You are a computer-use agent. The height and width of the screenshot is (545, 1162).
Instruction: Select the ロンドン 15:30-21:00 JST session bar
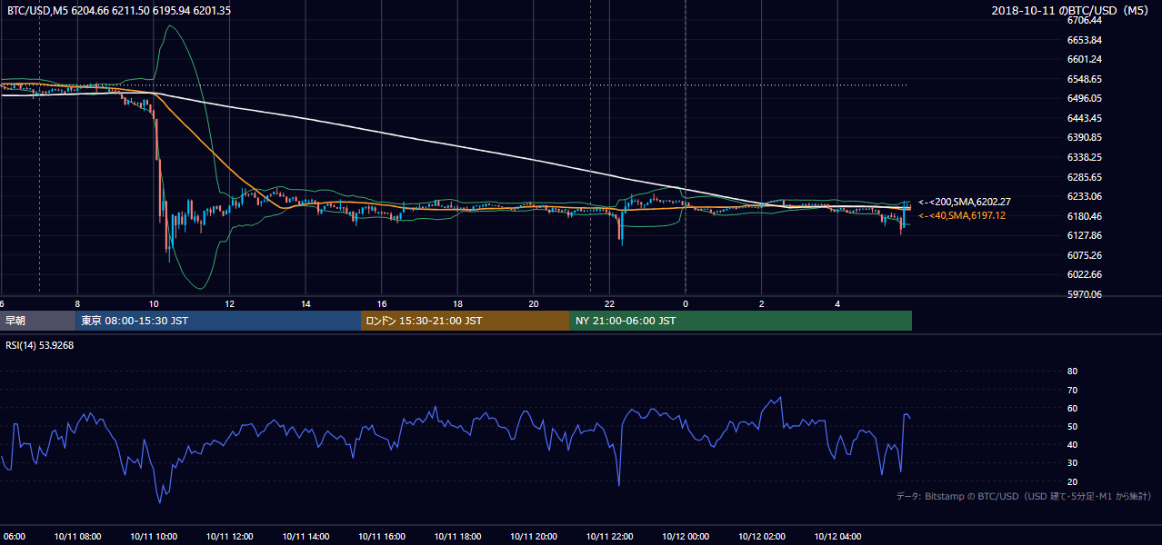point(466,321)
